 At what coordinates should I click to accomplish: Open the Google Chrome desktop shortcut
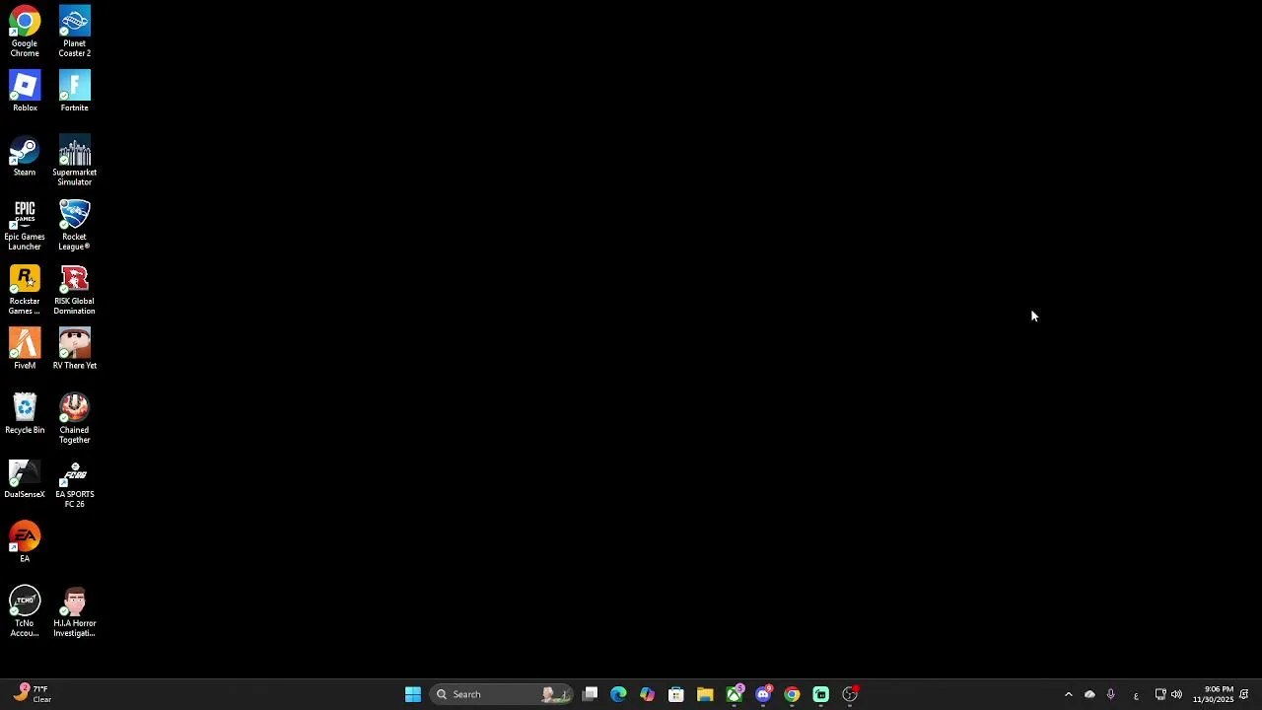(x=25, y=32)
